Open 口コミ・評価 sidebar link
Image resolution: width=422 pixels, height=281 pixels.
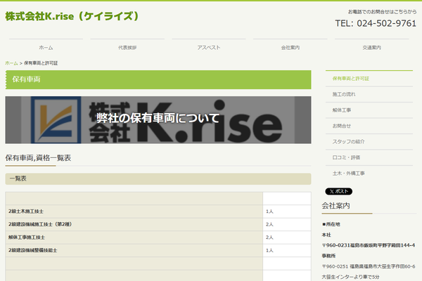point(369,157)
